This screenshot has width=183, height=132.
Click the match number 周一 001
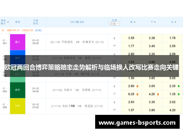[x=5, y=42]
